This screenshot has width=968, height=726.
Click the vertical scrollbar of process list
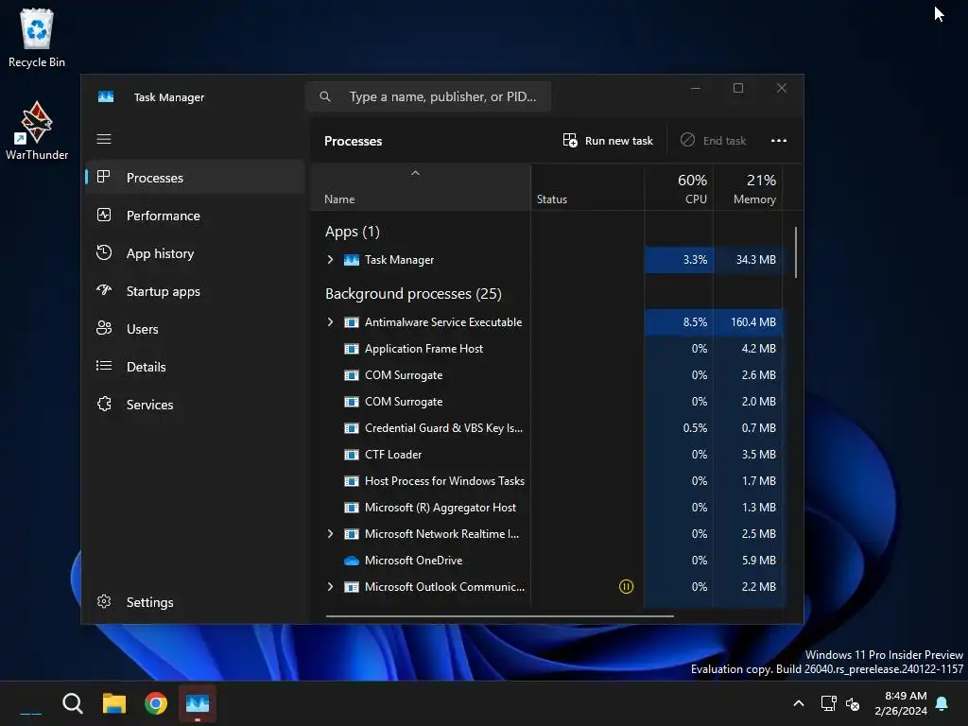coord(796,252)
